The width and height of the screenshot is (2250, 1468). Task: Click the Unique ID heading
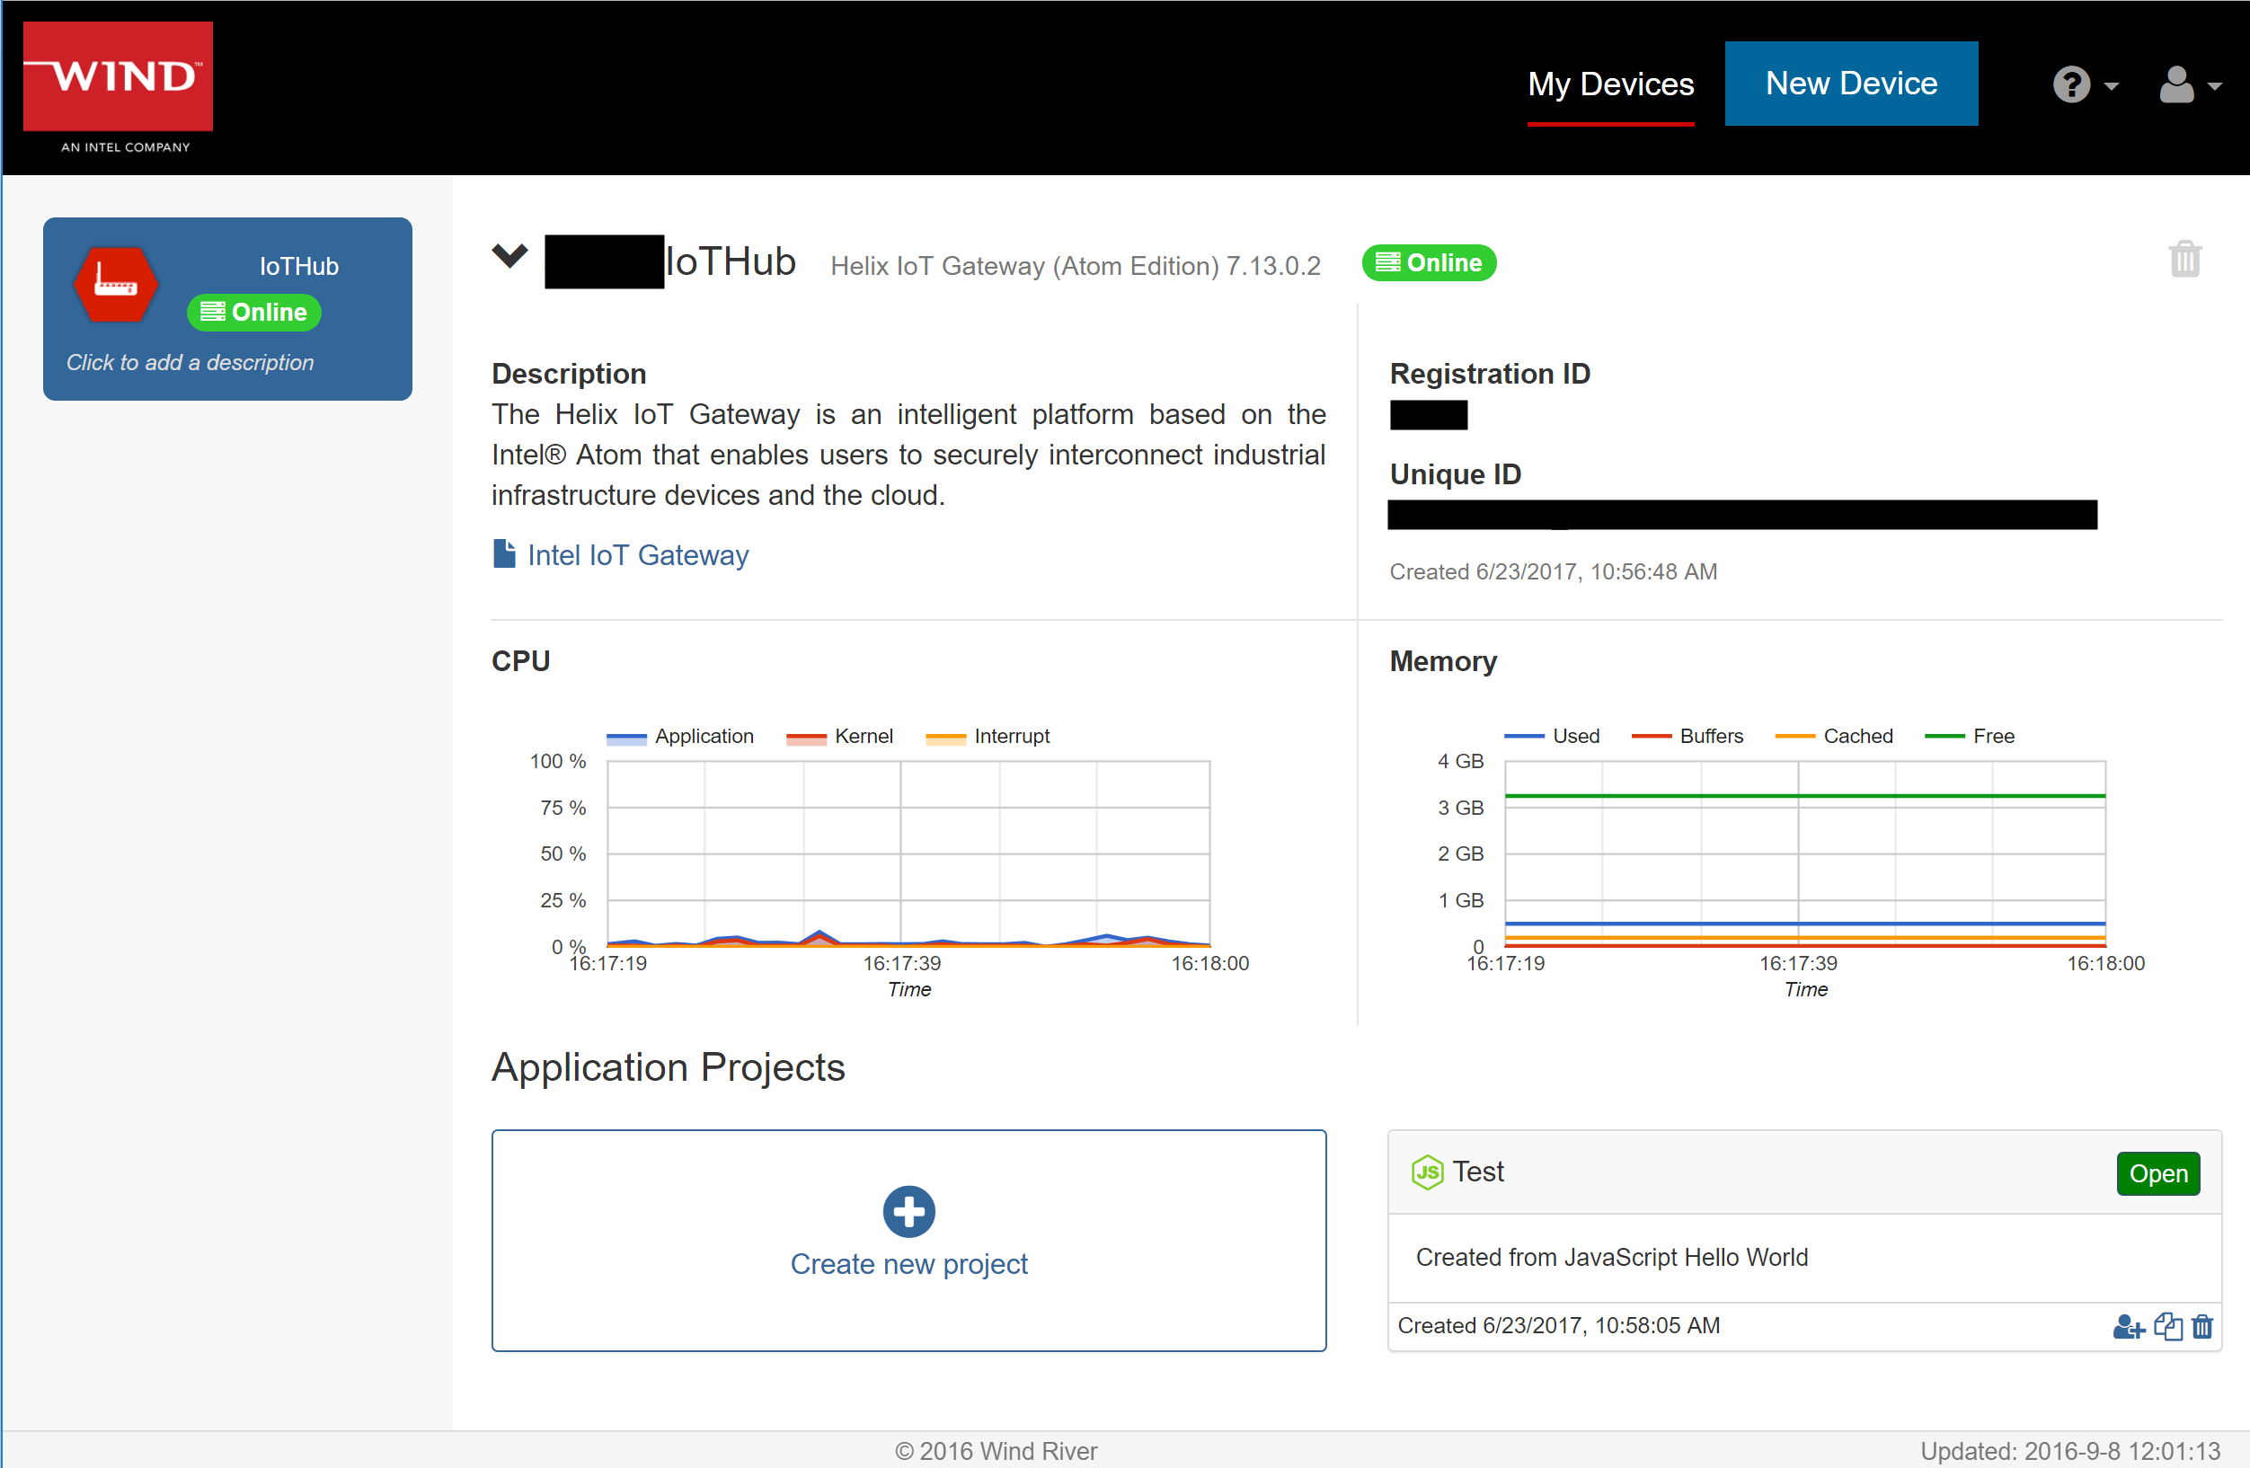(x=1455, y=473)
